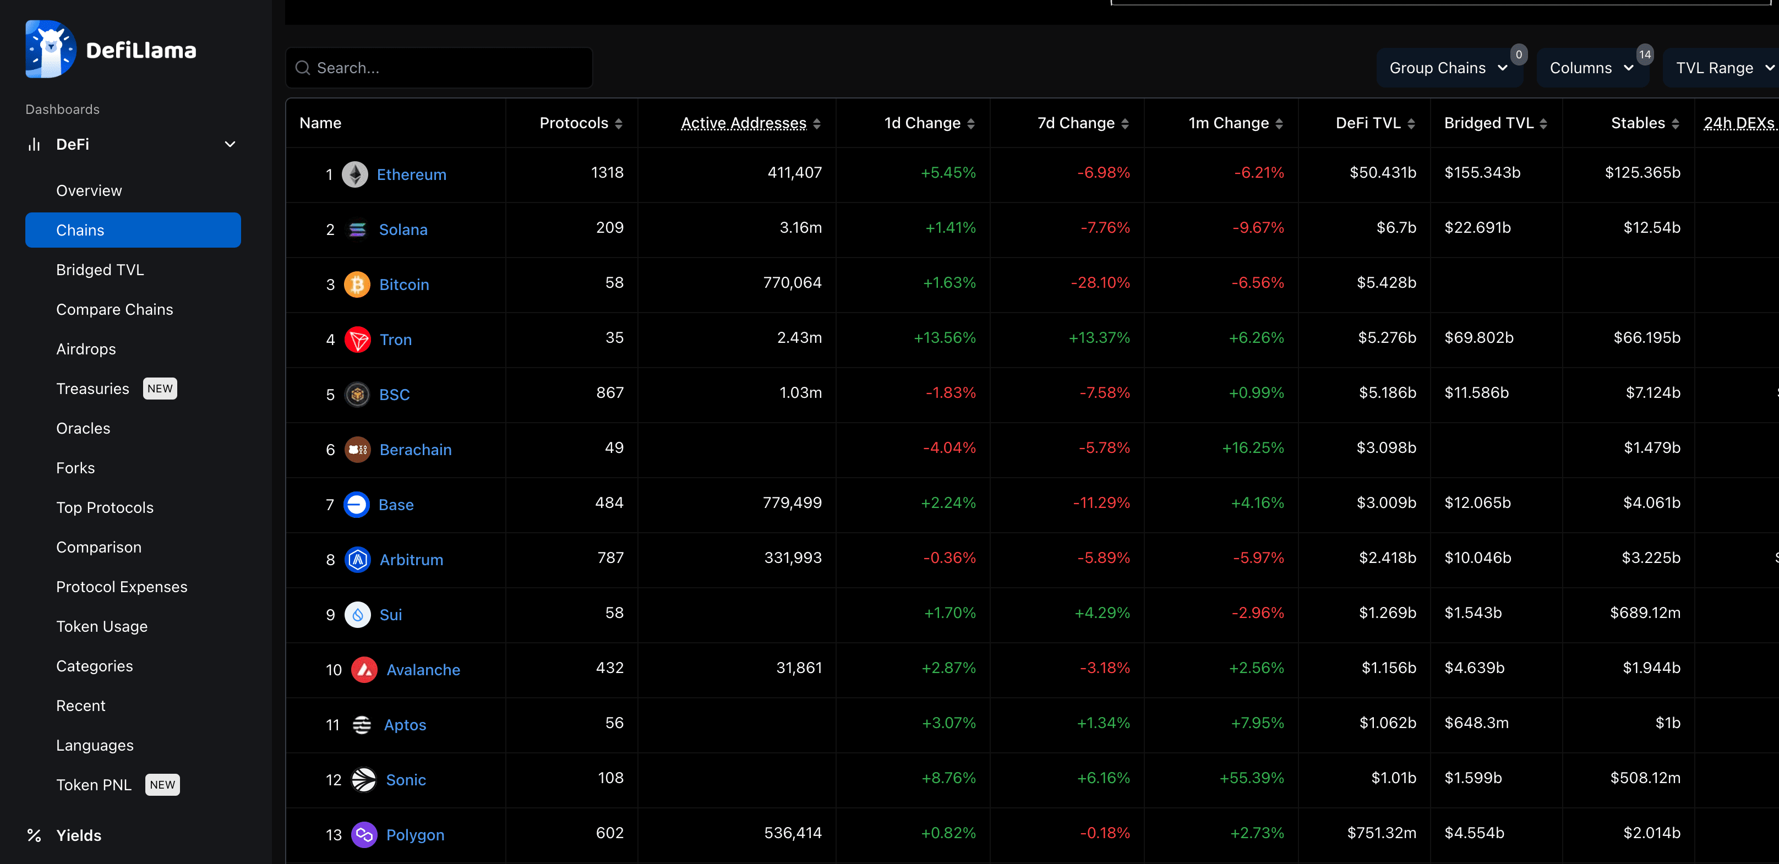Open Protocol Expenses in sidebar

point(122,586)
